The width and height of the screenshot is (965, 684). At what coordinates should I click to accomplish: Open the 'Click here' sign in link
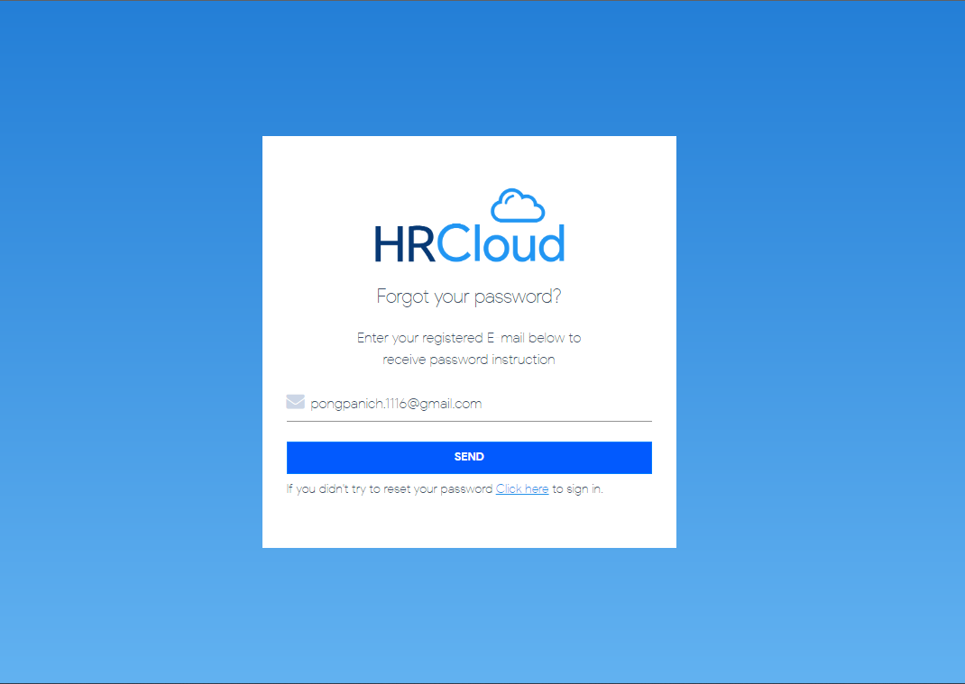[x=522, y=488]
